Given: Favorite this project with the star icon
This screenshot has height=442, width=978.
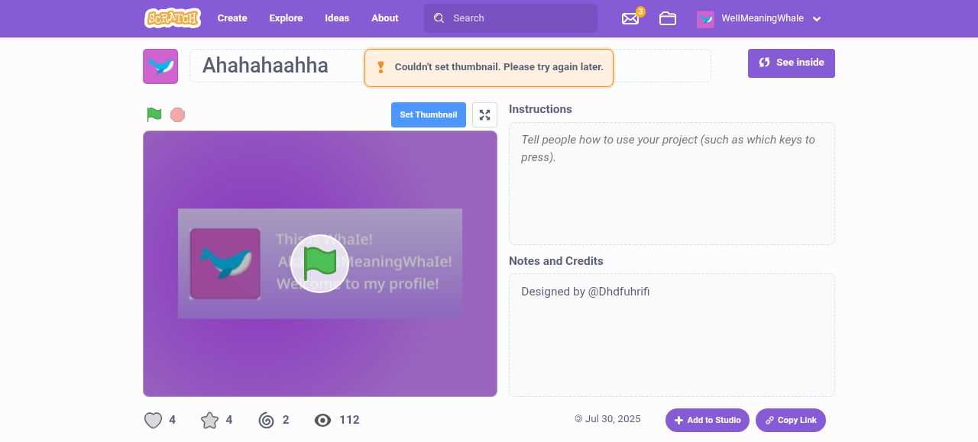Looking at the screenshot, I should point(209,420).
